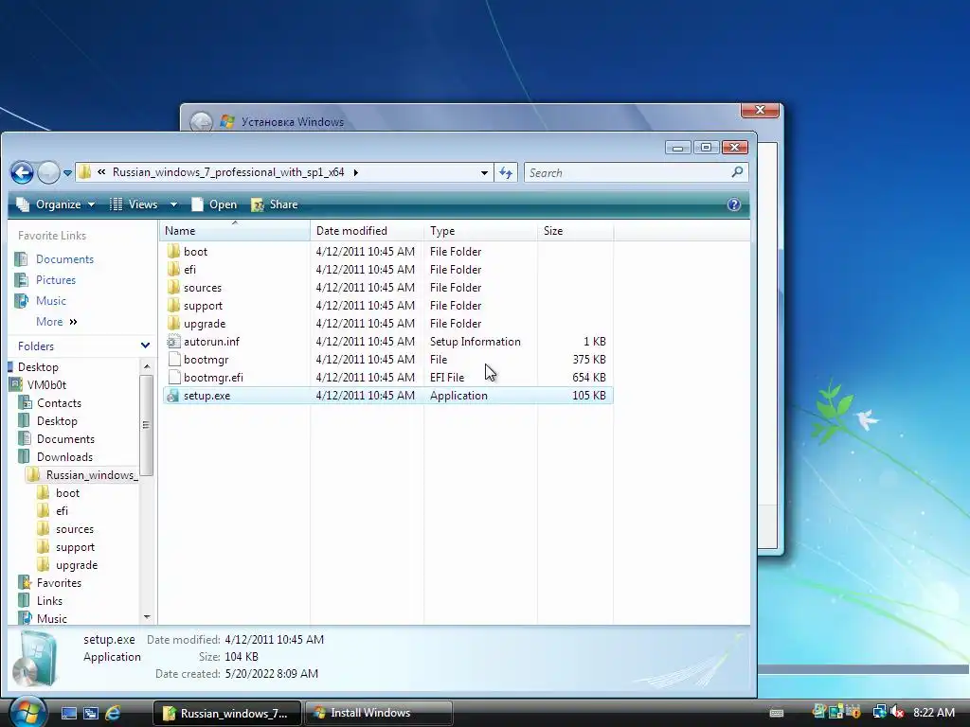Sort files by Name column
This screenshot has width=970, height=727.
coord(235,231)
